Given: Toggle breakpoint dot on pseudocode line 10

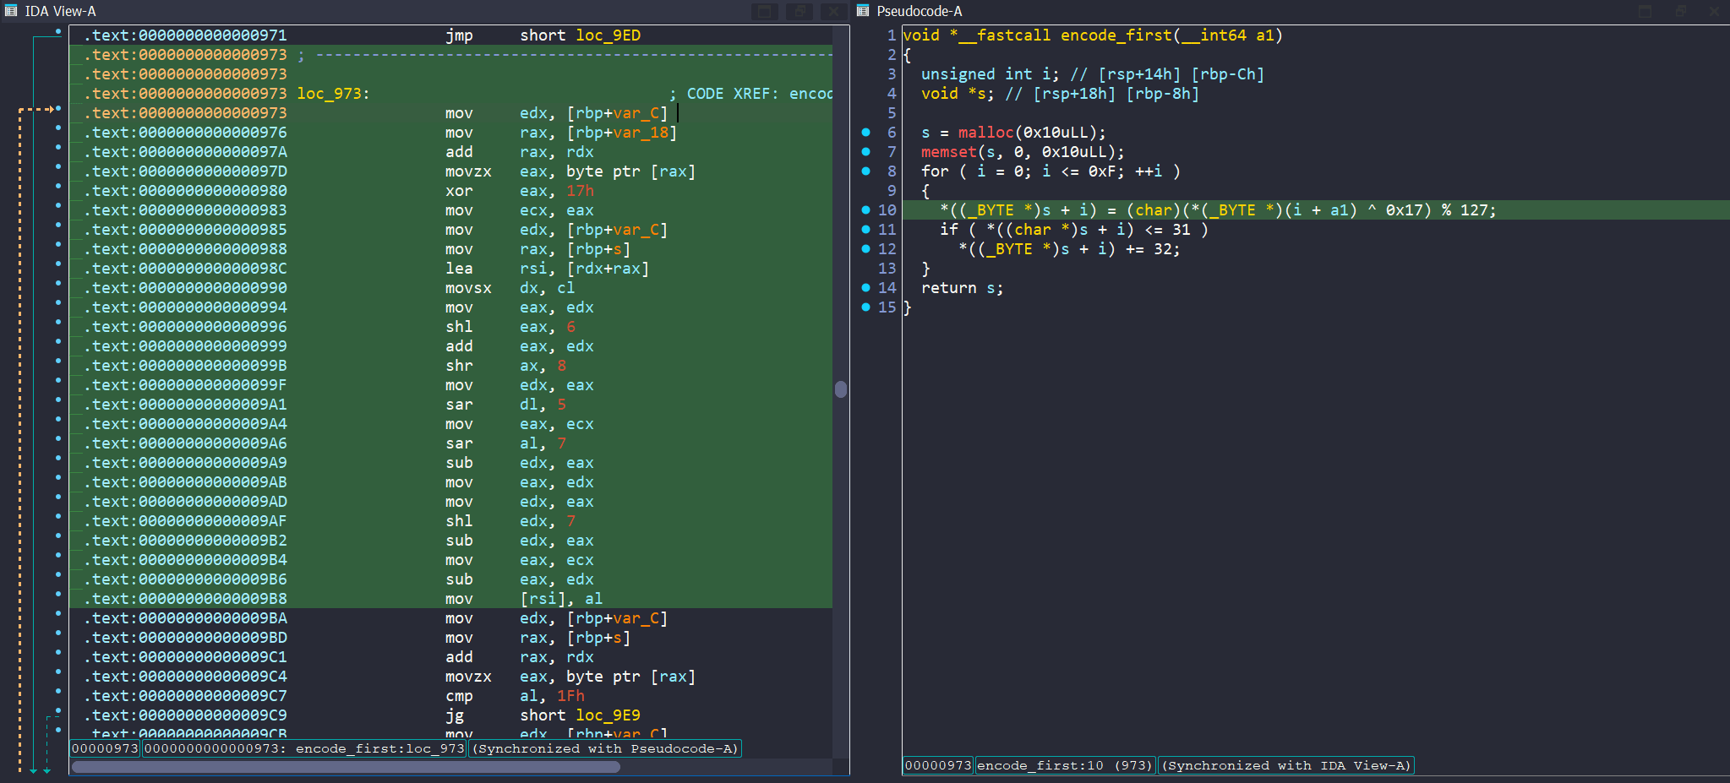Looking at the screenshot, I should [x=865, y=209].
